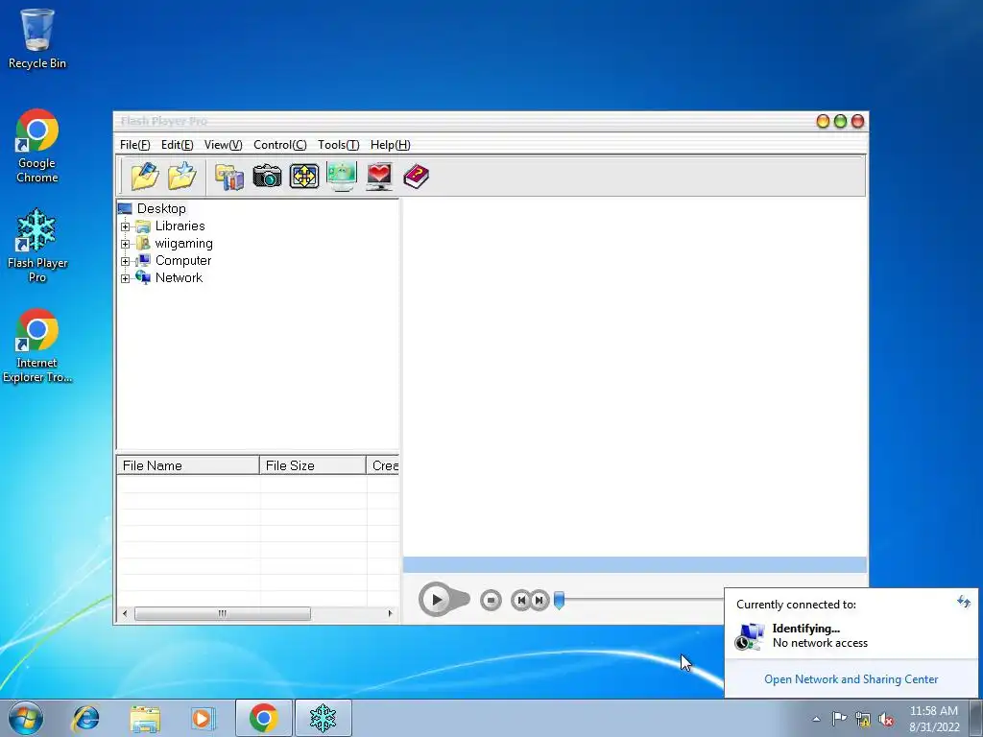Viewport: 983px width, 737px height.
Task: Expand the wiigaming tree node
Action: pos(126,244)
